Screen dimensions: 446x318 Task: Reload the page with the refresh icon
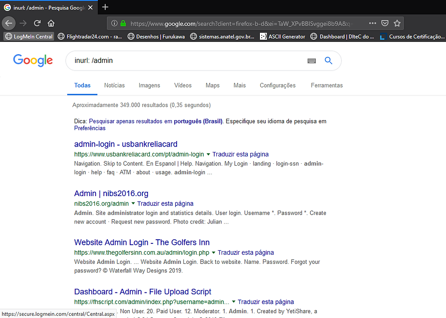point(37,23)
